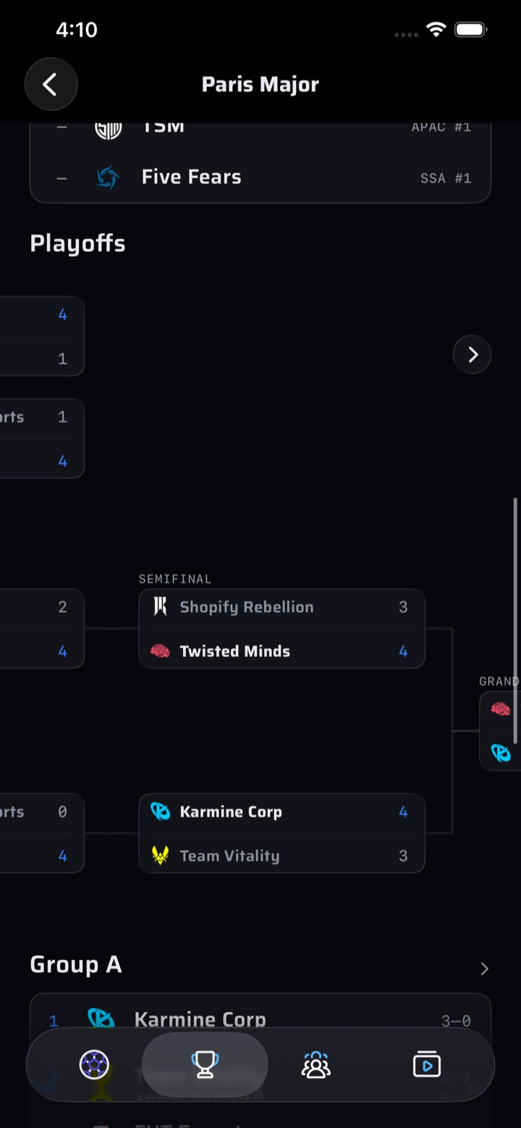Open the soccer ball home tab
This screenshot has height=1128, width=521.
click(94, 1065)
